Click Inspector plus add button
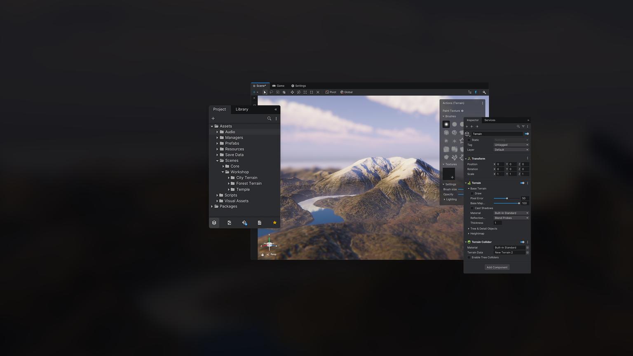The width and height of the screenshot is (633, 356). 467,126
